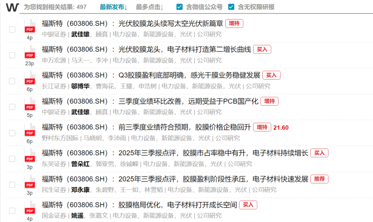Click the 买入 tag on 东吴证券 report

pyautogui.click(x=319, y=153)
